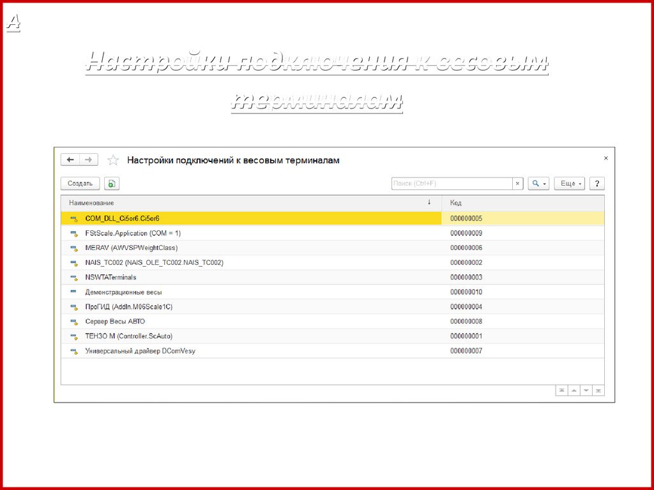Click the back navigation arrow
Viewport: 654px width, 490px height.
click(70, 160)
